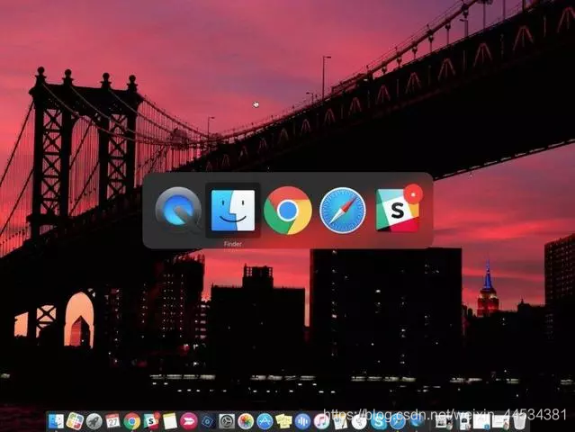575x432 pixels.
Task: Open Skype icon in the Dock
Action: [x=379, y=421]
